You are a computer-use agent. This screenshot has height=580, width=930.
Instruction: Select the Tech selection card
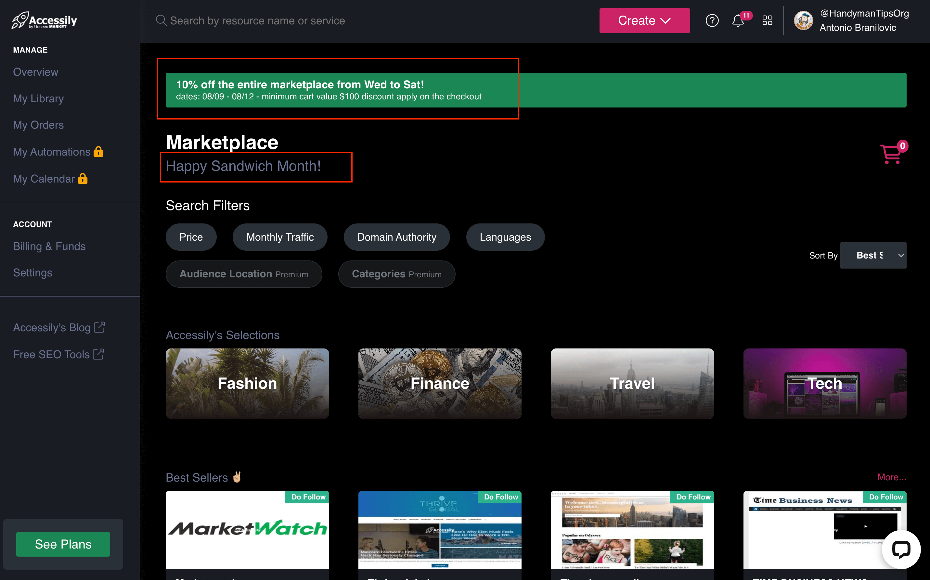[825, 383]
